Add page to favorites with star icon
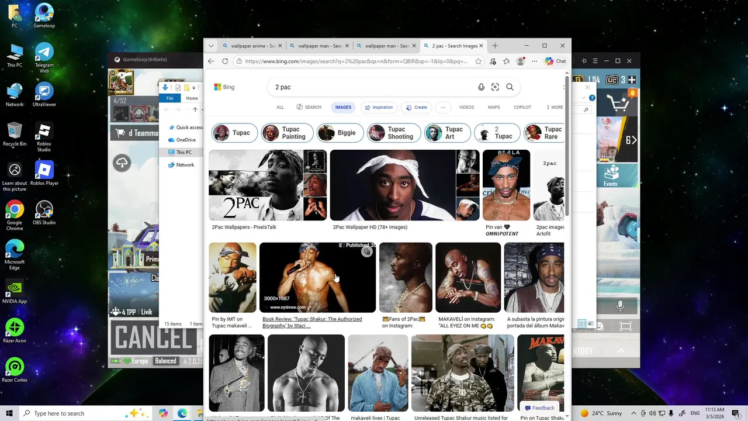Screen dimensions: 748x421 pos(478,61)
